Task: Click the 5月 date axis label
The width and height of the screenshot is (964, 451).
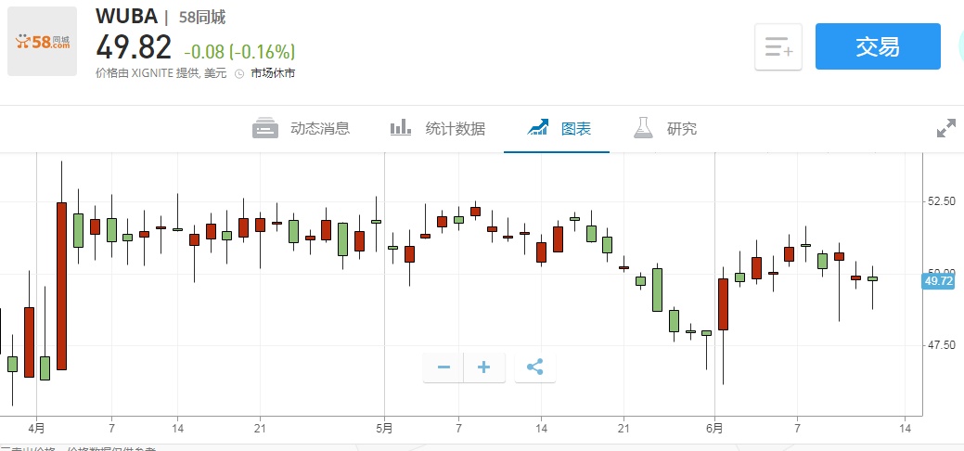Action: pos(384,428)
